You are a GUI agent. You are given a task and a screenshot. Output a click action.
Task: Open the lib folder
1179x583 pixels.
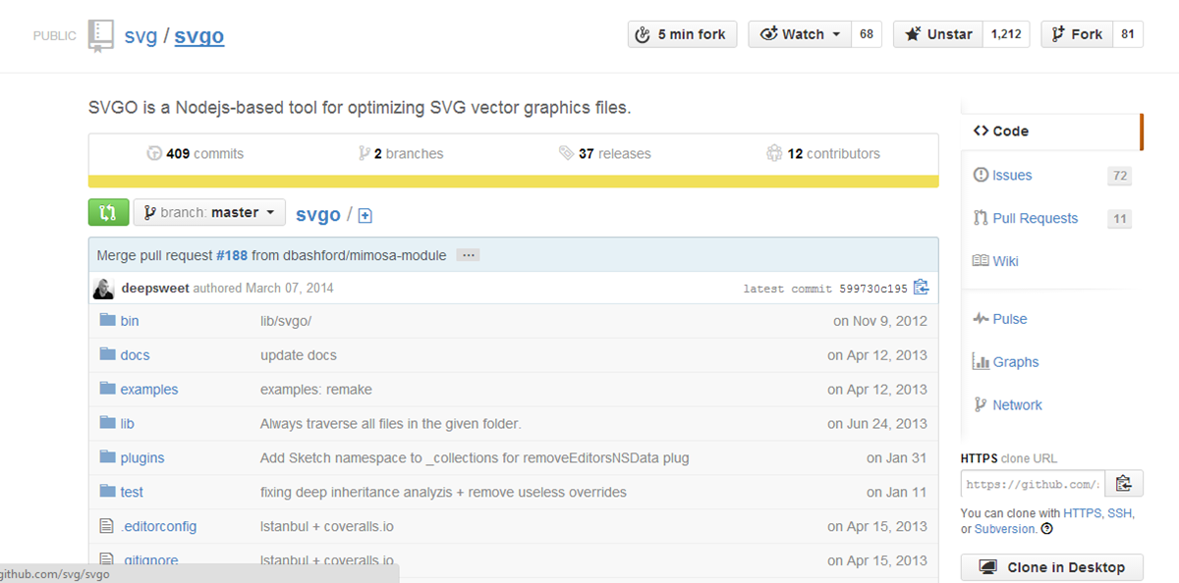point(127,424)
